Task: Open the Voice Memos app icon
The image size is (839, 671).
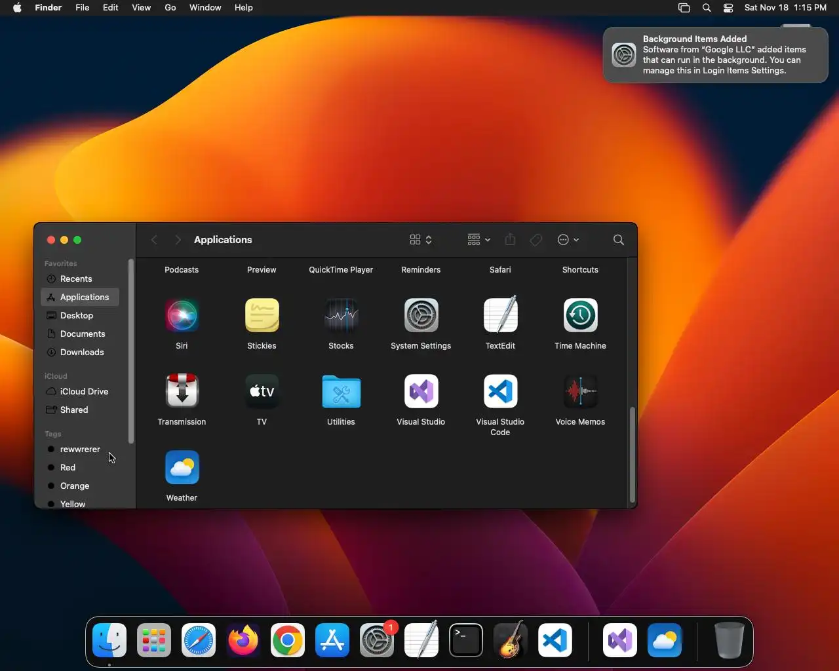Action: (580, 391)
